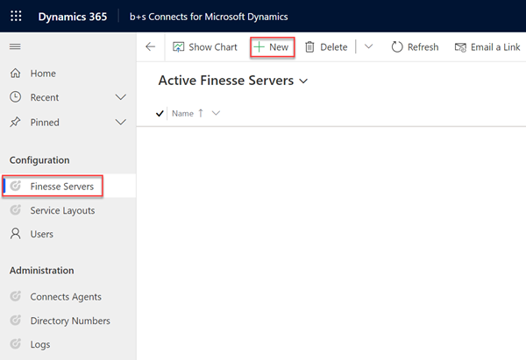The width and height of the screenshot is (526, 360).
Task: Click the Connects Agents entity icon
Action: coord(16,296)
